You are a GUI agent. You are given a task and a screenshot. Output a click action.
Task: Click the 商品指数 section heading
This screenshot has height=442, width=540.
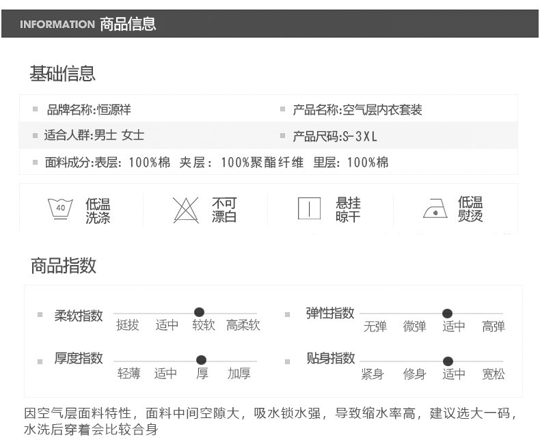point(64,266)
